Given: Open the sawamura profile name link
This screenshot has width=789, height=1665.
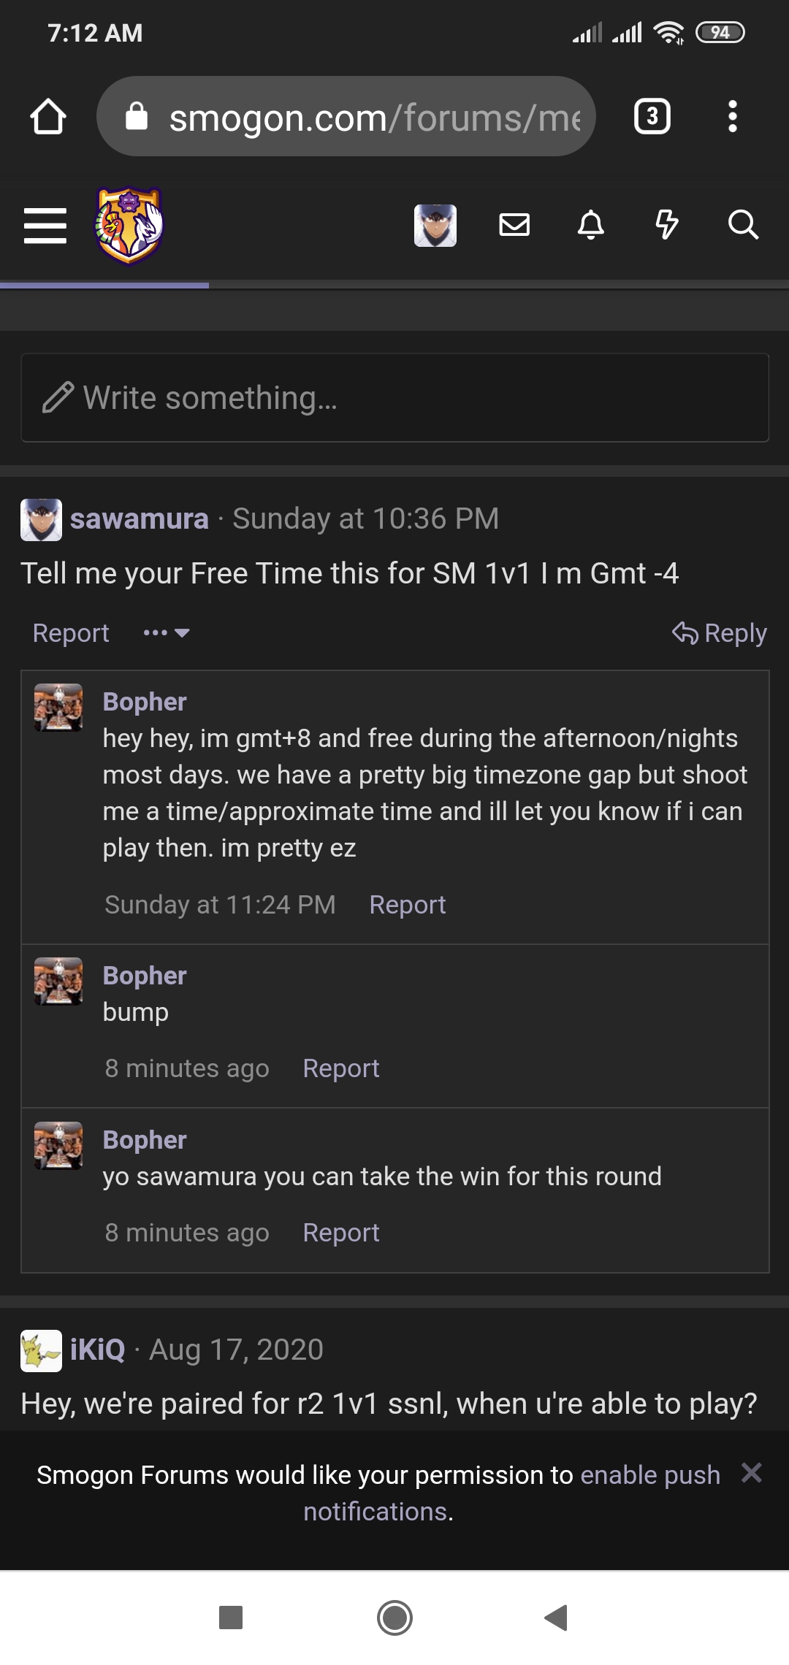Looking at the screenshot, I should tap(139, 519).
